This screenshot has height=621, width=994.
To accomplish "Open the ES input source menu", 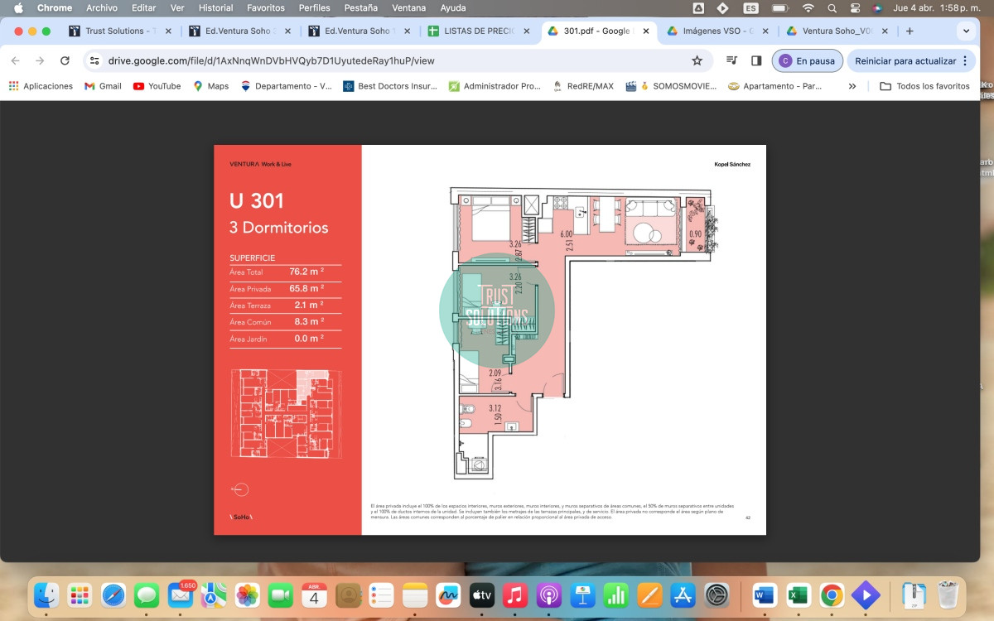I will tap(750, 7).
